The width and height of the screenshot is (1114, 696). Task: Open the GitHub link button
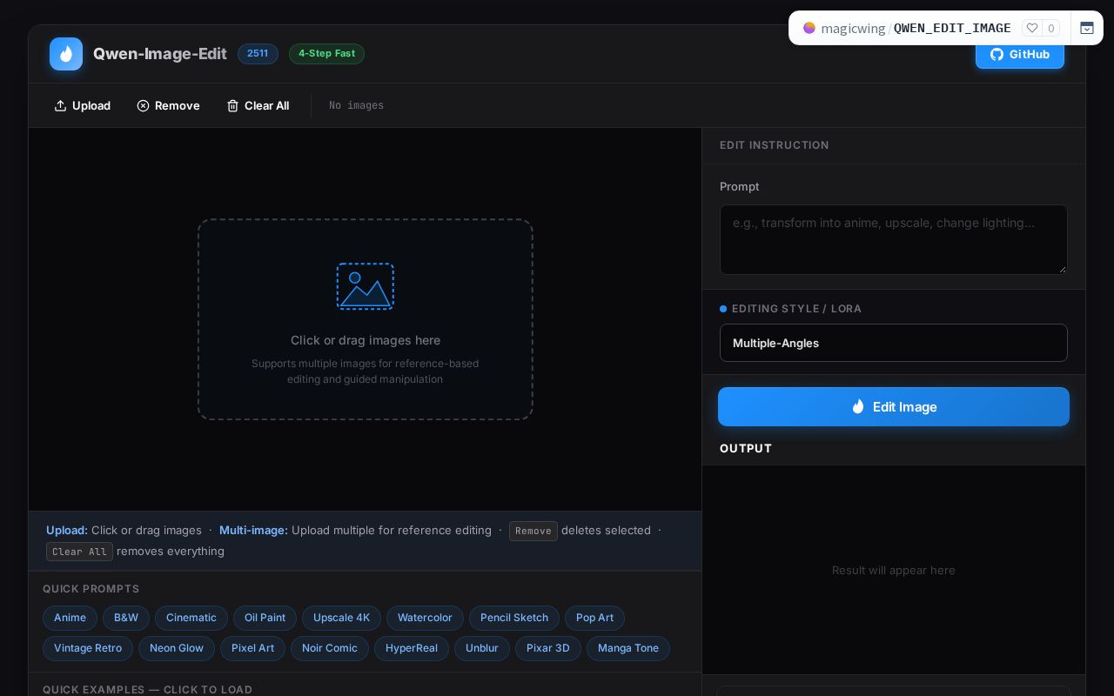(x=1020, y=54)
